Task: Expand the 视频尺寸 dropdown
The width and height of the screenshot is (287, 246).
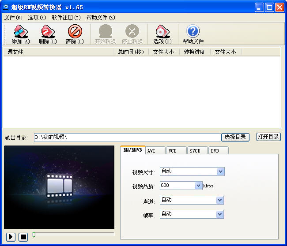Action: pos(220,171)
